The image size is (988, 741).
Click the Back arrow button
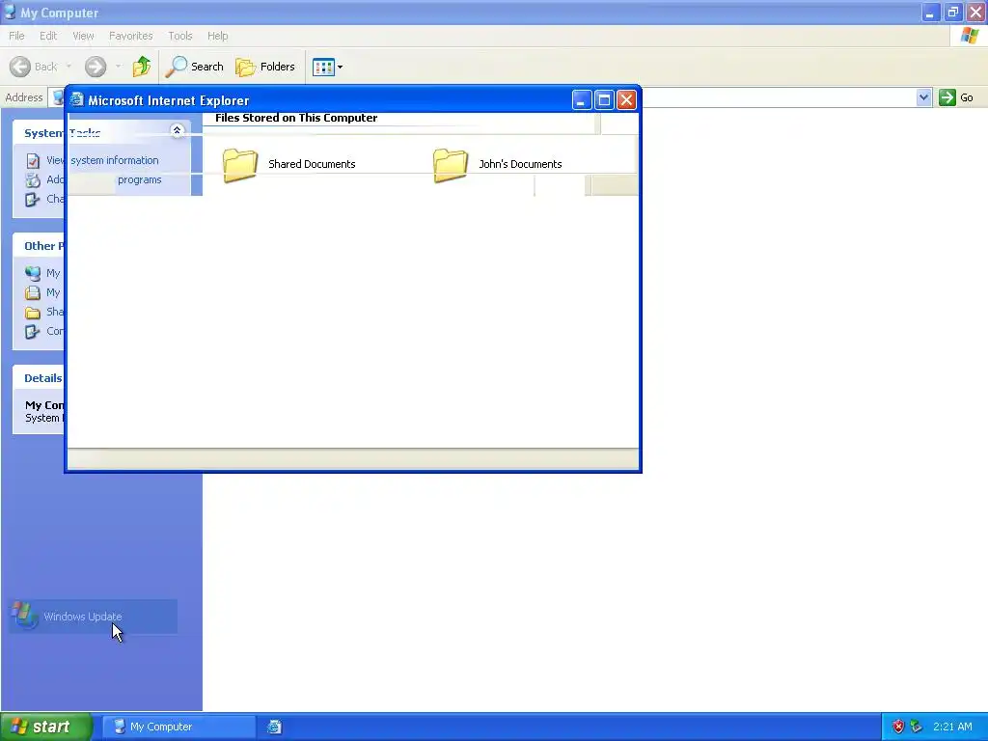[x=20, y=67]
